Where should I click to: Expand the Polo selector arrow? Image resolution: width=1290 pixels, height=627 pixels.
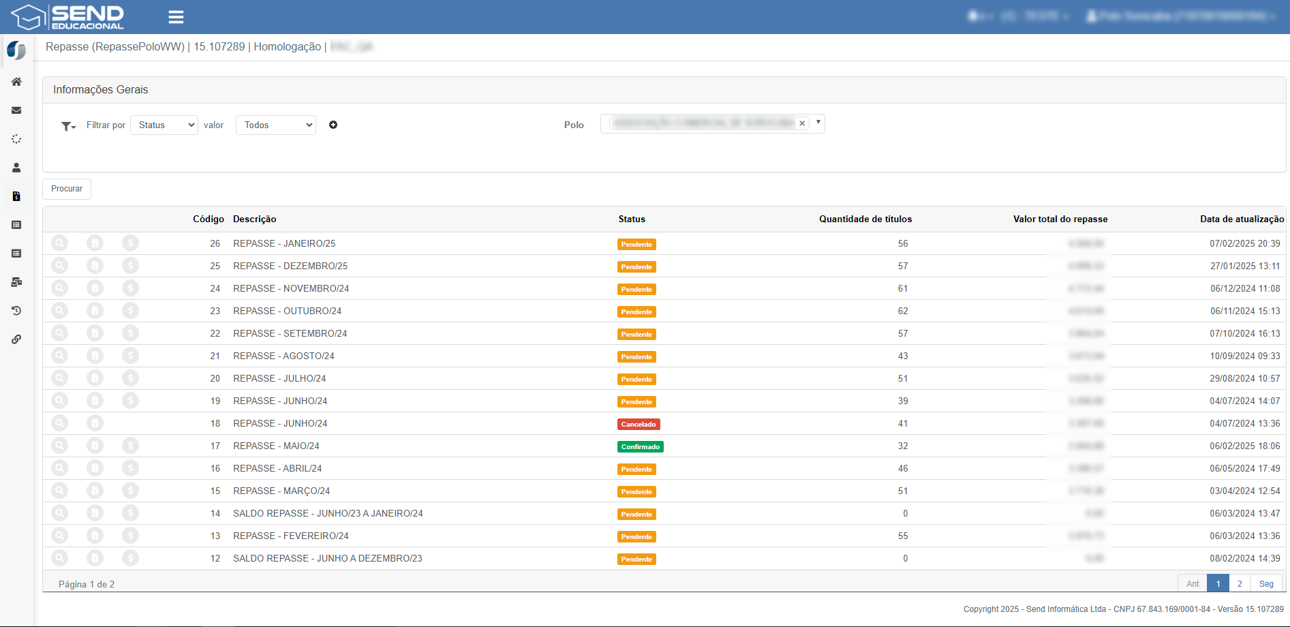[818, 123]
